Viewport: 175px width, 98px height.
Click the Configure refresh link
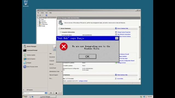83,81
